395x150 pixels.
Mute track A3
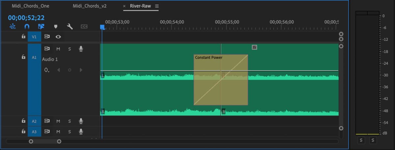pos(58,132)
